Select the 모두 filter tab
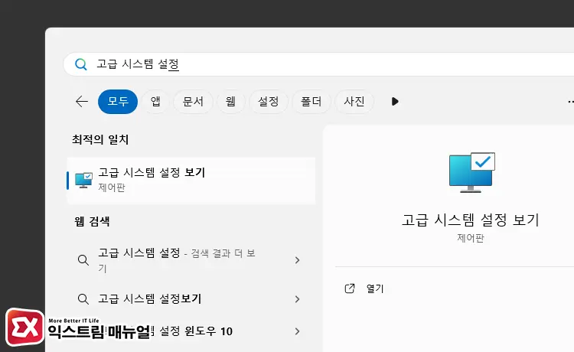This screenshot has height=352, width=574. tap(118, 101)
